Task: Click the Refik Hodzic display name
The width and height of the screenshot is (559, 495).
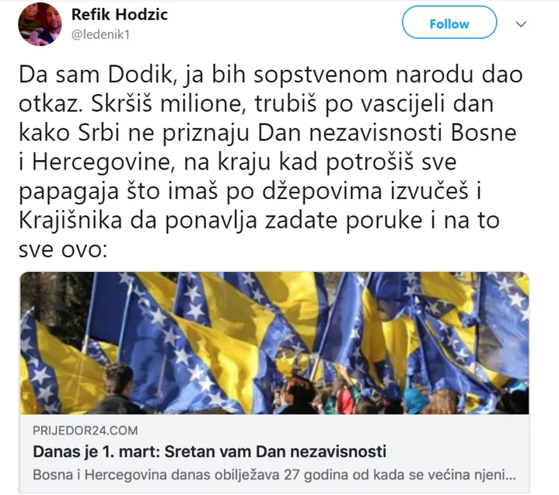Action: click(120, 14)
